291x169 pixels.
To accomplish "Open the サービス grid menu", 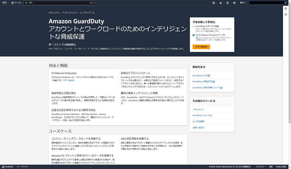I will click(16, 3).
